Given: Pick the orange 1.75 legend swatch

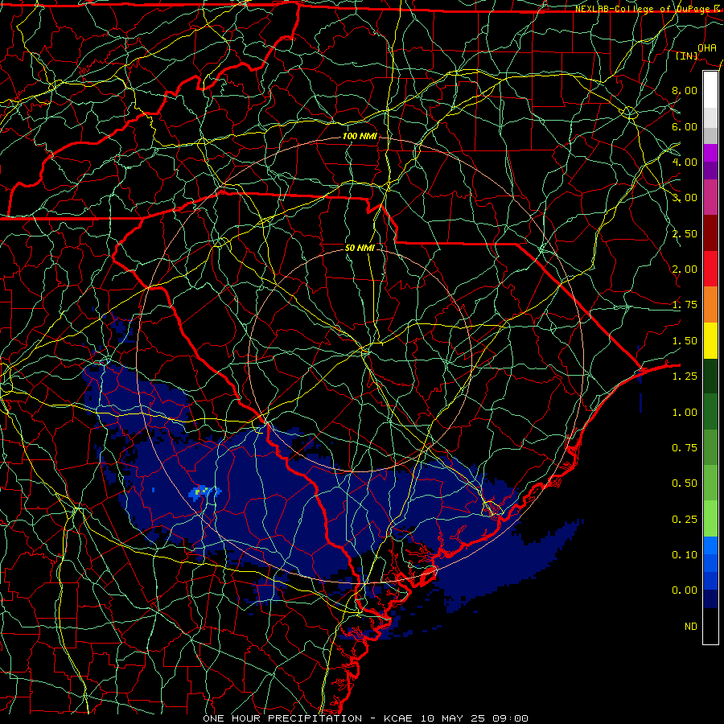Looking at the screenshot, I should click(x=710, y=304).
